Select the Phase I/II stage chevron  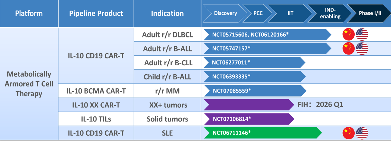[369, 13]
